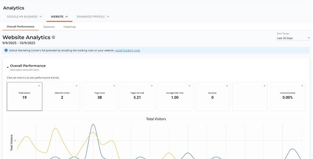Click the info dot on Pages Per Visit card
The image size is (313, 159).
152,86
